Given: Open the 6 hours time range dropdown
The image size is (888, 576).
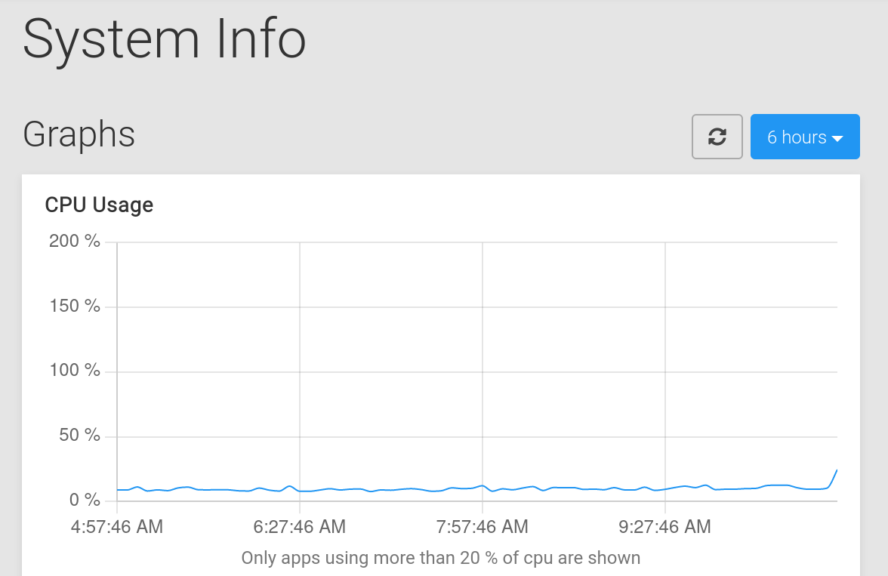Looking at the screenshot, I should [x=805, y=137].
